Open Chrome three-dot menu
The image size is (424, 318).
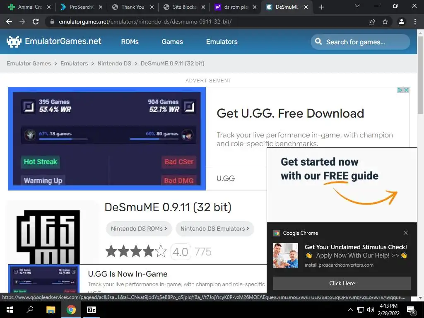pos(415,22)
